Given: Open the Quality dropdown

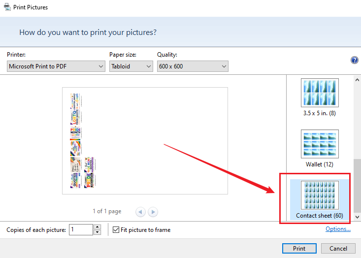Looking at the screenshot, I should 193,66.
